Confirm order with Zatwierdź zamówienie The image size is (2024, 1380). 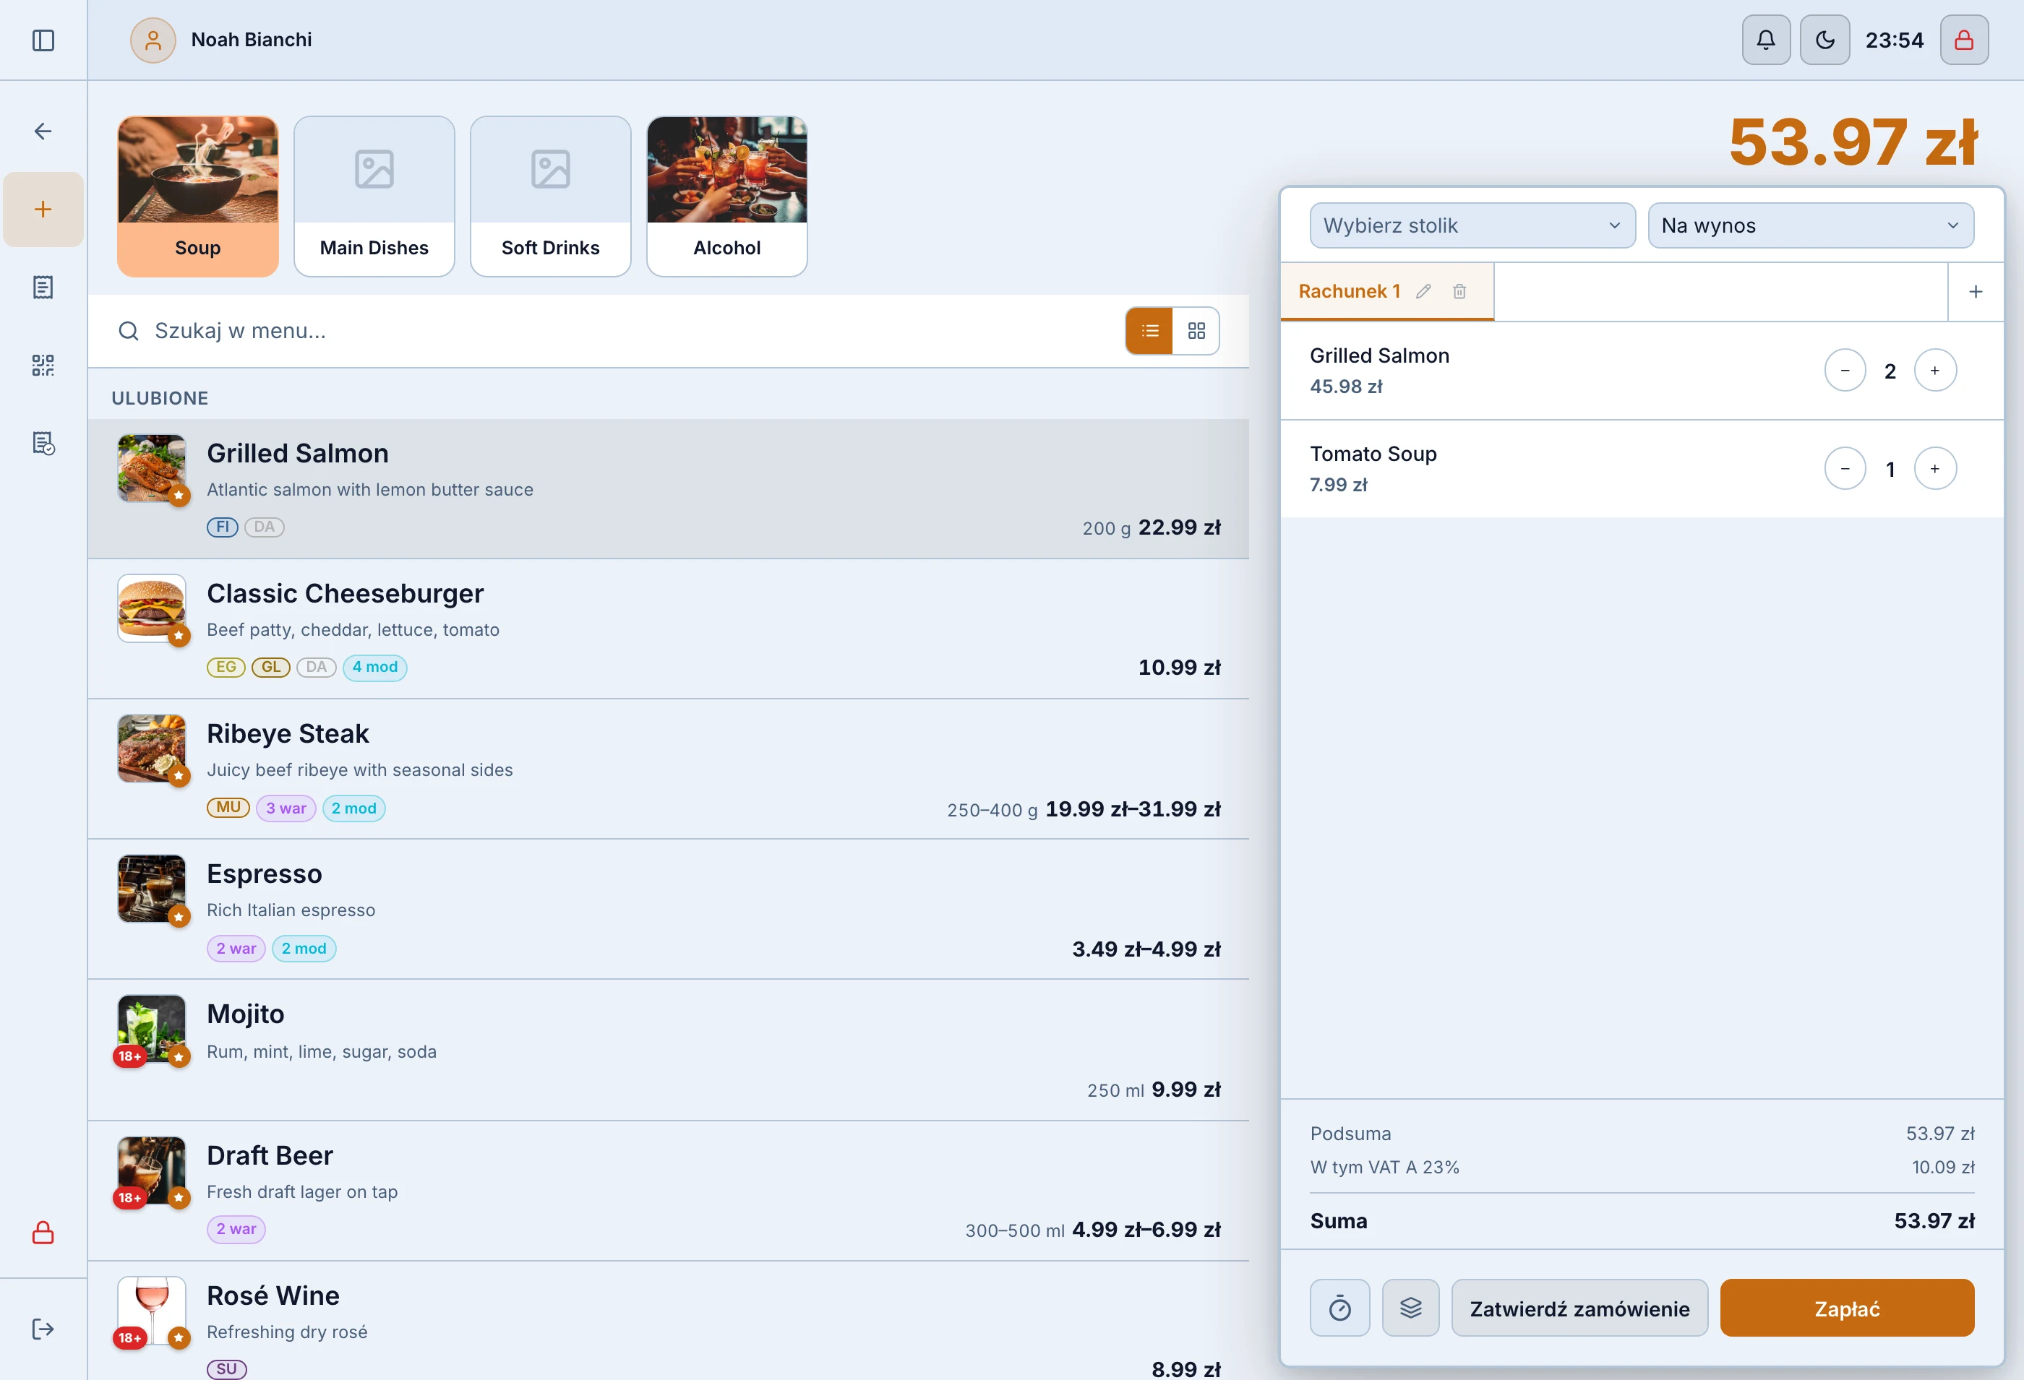[x=1579, y=1308]
